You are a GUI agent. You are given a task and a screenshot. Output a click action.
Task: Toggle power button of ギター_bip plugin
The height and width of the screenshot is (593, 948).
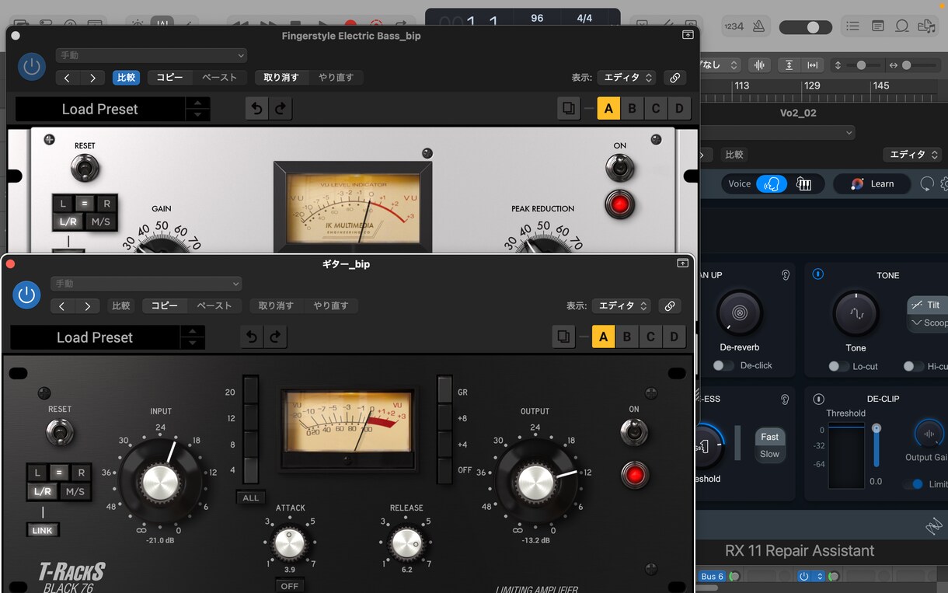click(26, 295)
